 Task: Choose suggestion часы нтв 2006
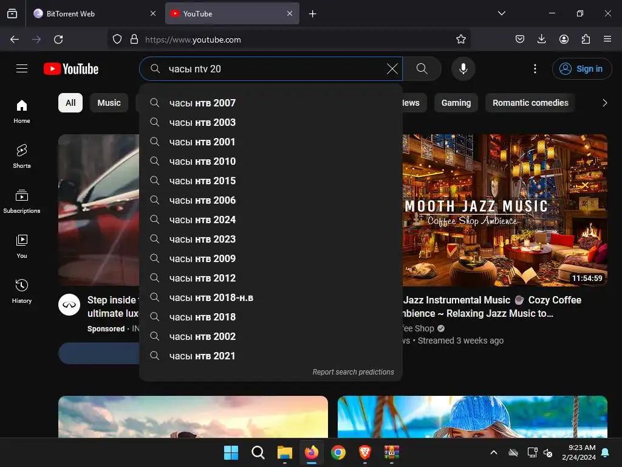[x=271, y=200]
